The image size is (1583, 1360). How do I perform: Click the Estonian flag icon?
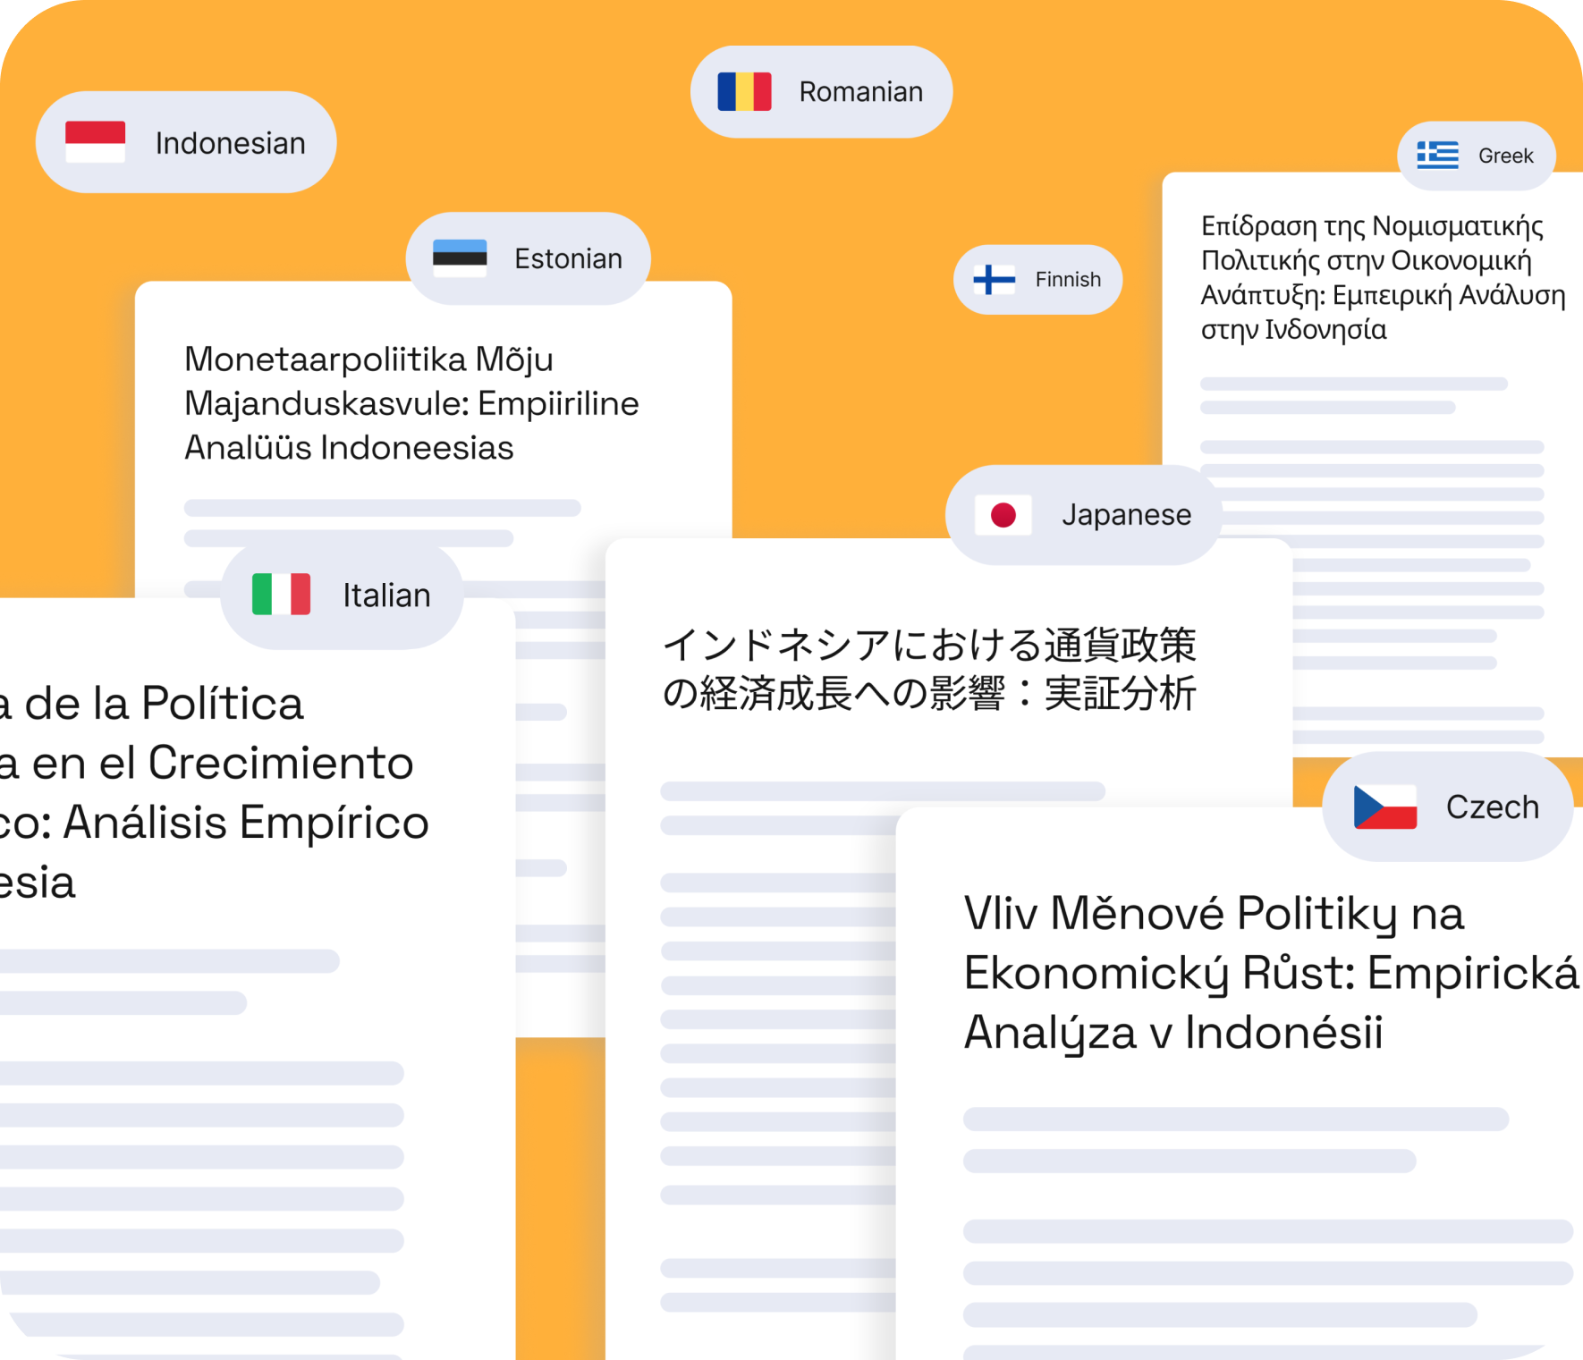460,258
